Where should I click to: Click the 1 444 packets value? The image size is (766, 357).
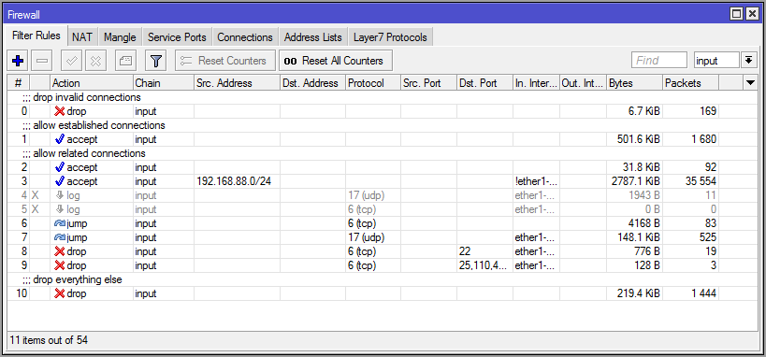[704, 294]
